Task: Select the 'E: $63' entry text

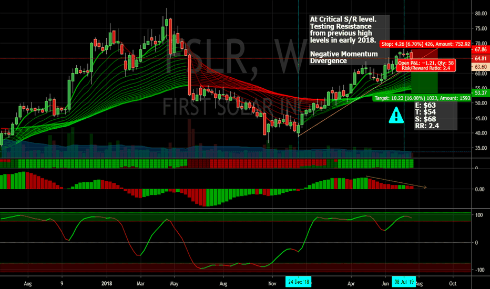Action: (x=425, y=105)
